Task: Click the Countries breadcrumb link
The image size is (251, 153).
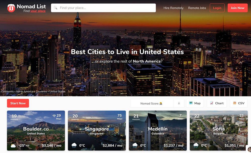Action: pyautogui.click(x=41, y=91)
